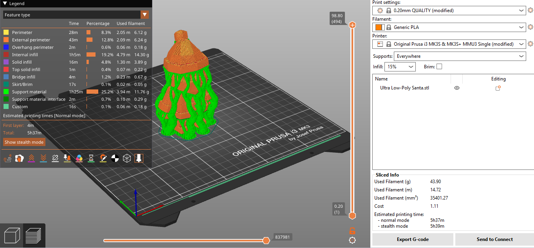The width and height of the screenshot is (534, 248).
Task: Toggle the wipe moves hand icon
Action: [19, 158]
